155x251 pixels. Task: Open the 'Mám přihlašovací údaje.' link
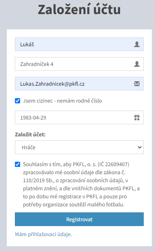click(x=43, y=235)
